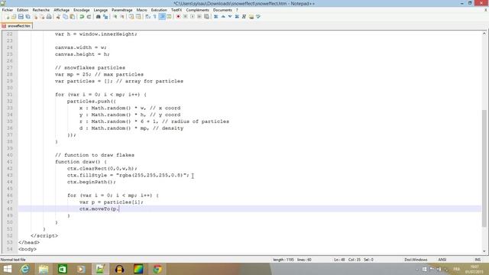The image size is (489, 275).
Task: Launch Internet Explorer from taskbar
Action: click(25, 269)
